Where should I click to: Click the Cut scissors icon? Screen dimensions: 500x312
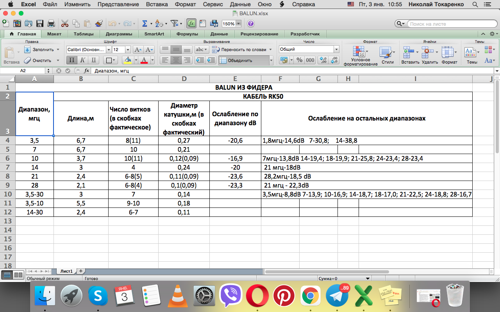[x=65, y=23]
